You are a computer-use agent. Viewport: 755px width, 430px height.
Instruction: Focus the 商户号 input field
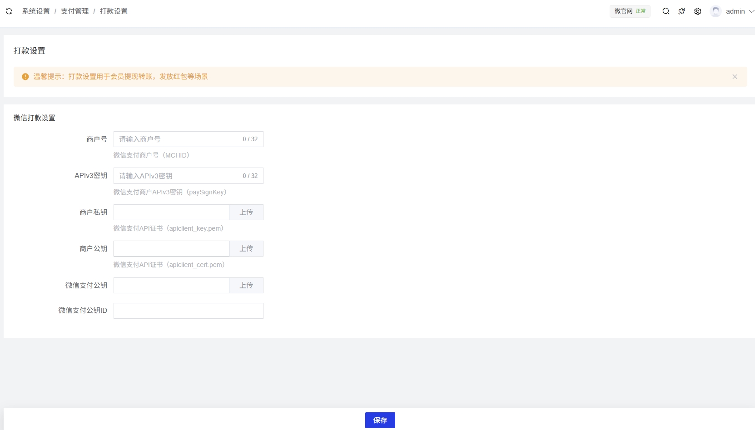[177, 139]
